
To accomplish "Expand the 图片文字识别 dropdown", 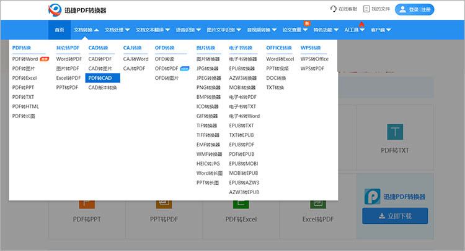I will (224, 30).
